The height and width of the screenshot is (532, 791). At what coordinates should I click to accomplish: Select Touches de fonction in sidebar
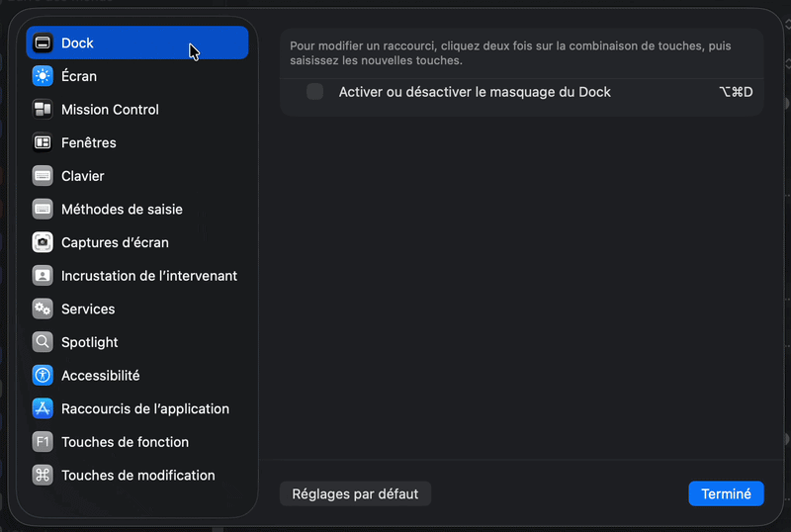click(125, 442)
